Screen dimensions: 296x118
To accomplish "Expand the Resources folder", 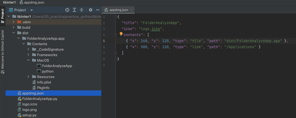I will click(x=28, y=77).
